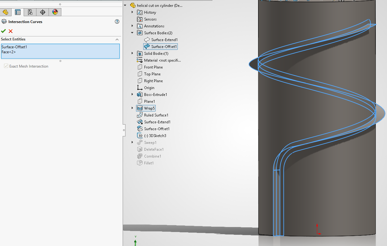Click the 3DSketch3 icon

point(140,136)
